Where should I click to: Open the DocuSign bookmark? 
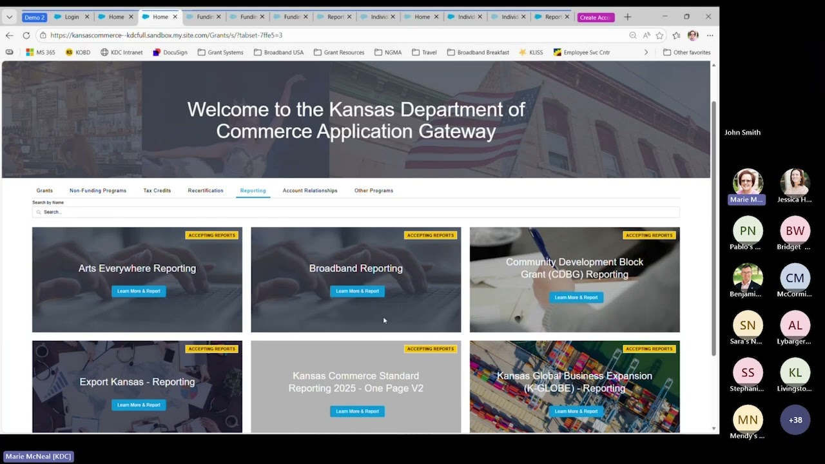tap(170, 52)
